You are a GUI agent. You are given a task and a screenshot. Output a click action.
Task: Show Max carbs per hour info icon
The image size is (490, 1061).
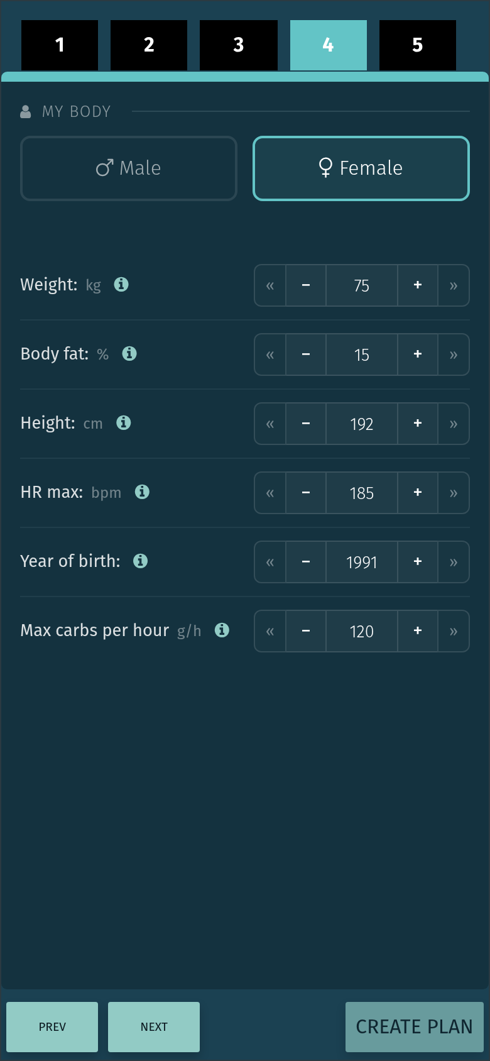(222, 630)
